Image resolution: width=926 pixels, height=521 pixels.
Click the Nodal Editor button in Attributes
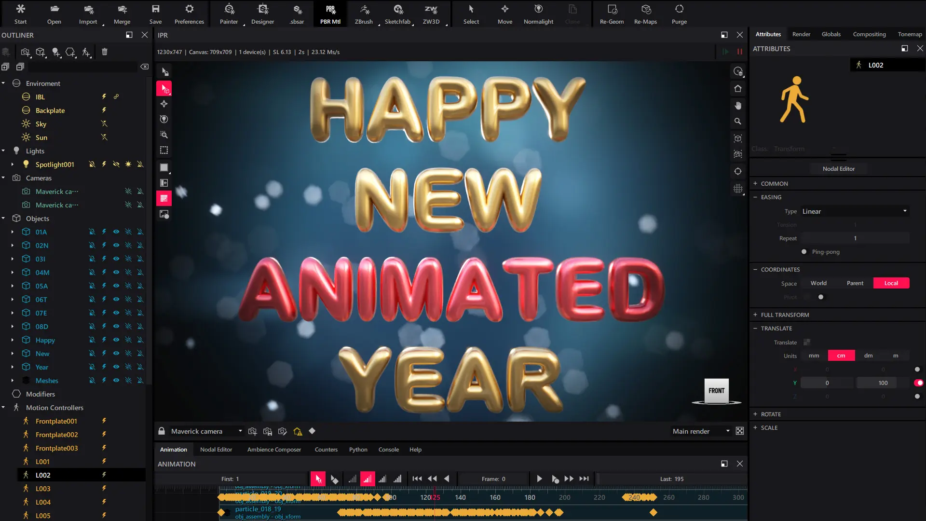[838, 169]
